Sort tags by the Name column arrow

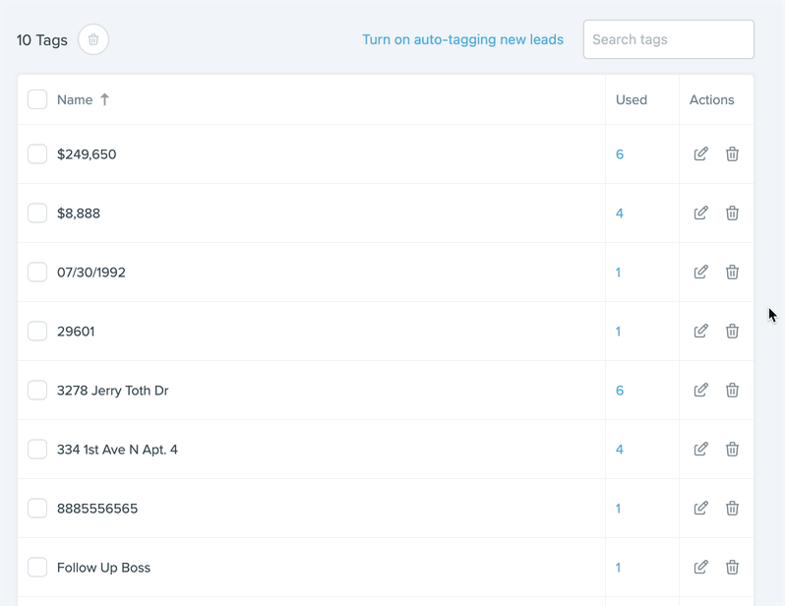tap(104, 99)
